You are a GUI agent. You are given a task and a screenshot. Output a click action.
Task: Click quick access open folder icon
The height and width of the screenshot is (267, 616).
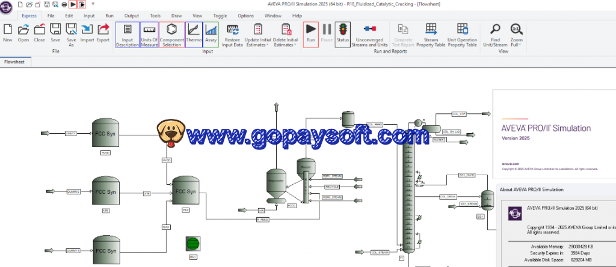click(29, 4)
